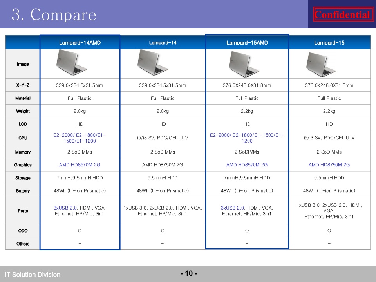
Task: Select the 'X-Y-Z' row label
Action: point(23,85)
